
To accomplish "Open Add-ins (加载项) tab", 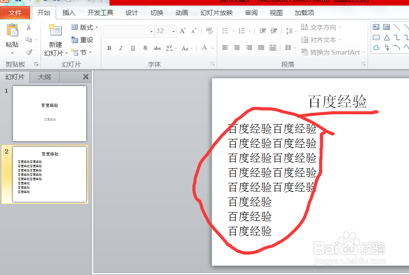I will point(304,13).
